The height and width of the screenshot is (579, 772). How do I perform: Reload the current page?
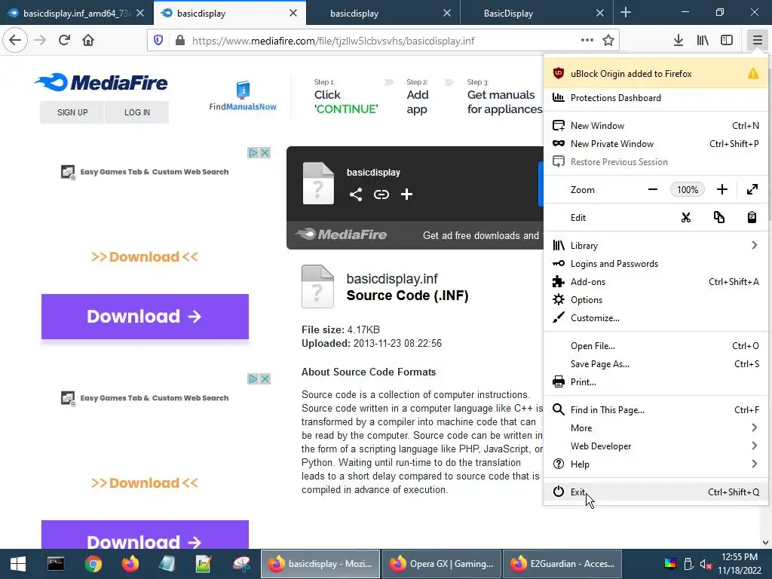(x=64, y=40)
